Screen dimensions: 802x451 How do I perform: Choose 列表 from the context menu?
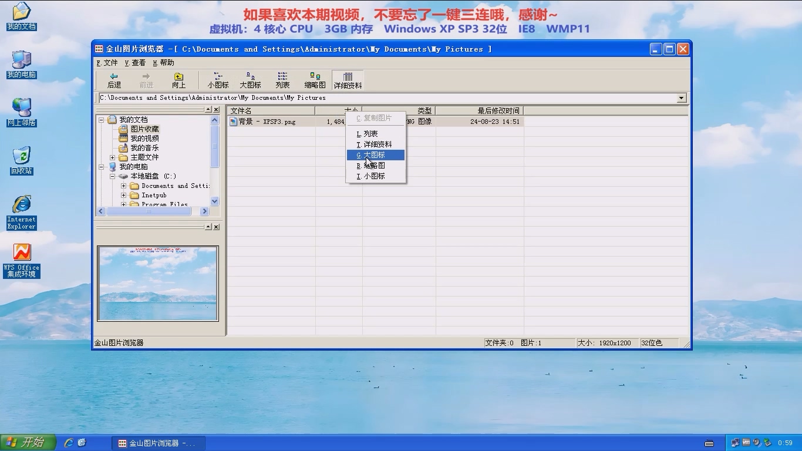[376, 134]
